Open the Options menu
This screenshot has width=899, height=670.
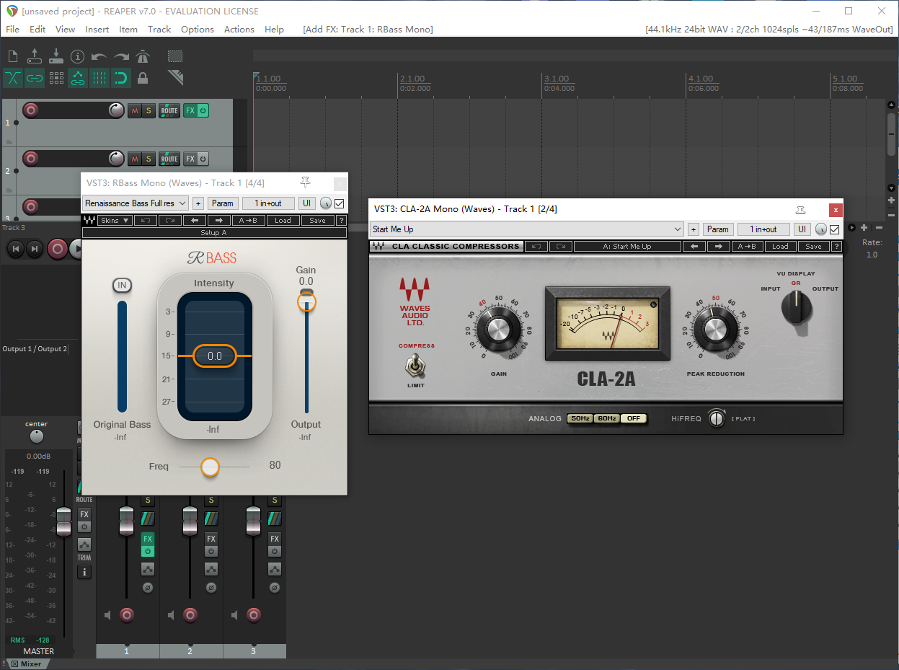coord(197,29)
